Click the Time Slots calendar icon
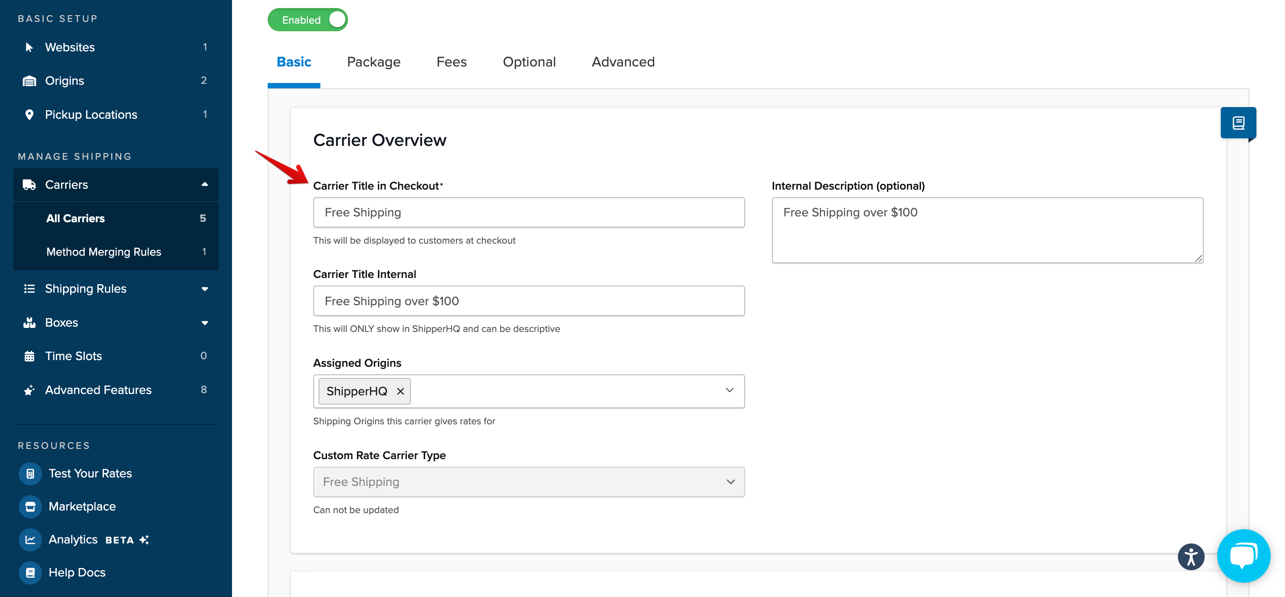The image size is (1285, 597). (x=29, y=356)
